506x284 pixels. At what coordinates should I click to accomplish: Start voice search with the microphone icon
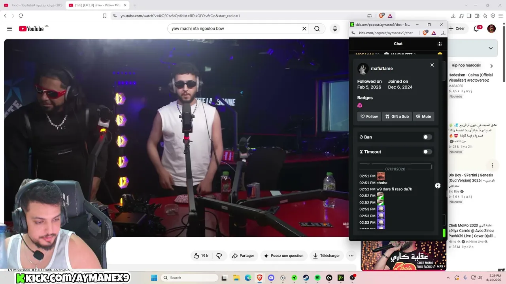point(335,28)
